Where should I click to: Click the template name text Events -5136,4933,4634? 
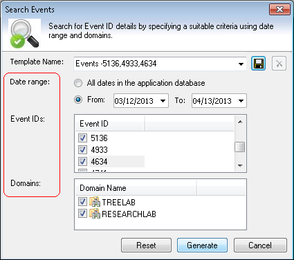pyautogui.click(x=116, y=64)
